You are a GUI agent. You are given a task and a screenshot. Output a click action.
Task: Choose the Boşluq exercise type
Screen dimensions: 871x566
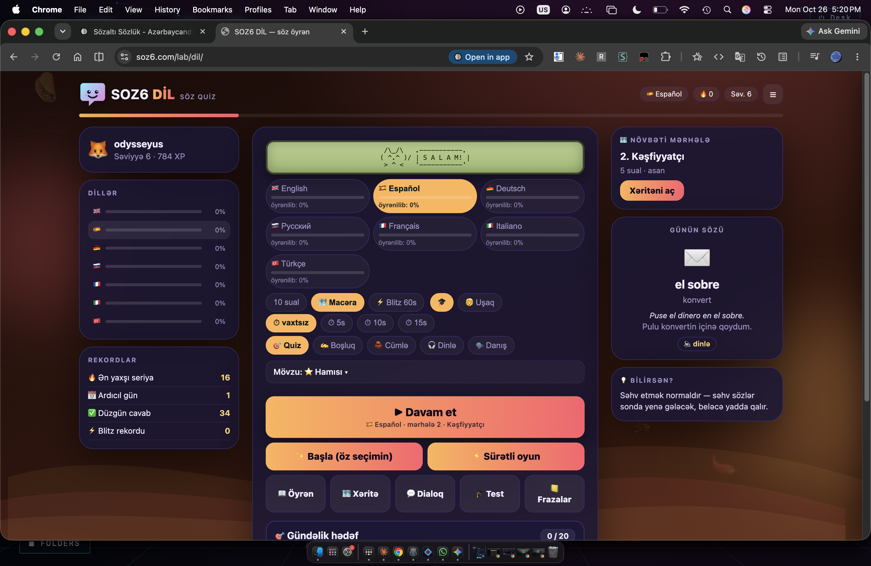pyautogui.click(x=337, y=345)
